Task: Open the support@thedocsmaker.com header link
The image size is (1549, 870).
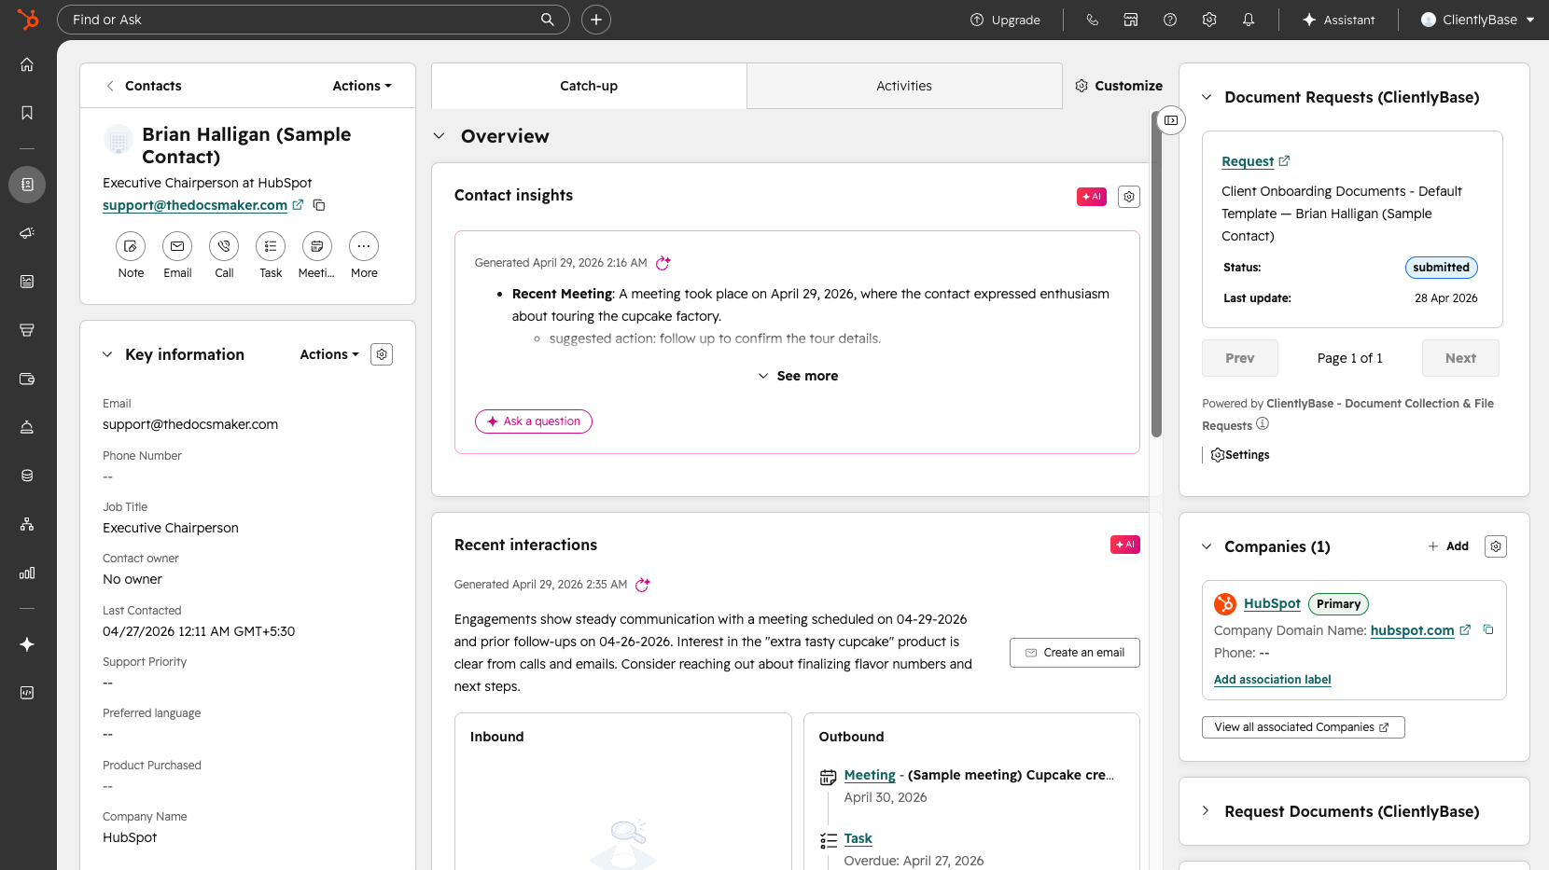Action: pos(195,205)
